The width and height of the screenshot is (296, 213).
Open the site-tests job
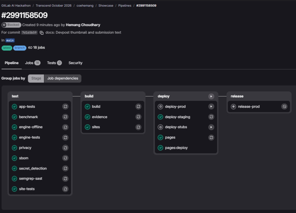click(x=27, y=189)
